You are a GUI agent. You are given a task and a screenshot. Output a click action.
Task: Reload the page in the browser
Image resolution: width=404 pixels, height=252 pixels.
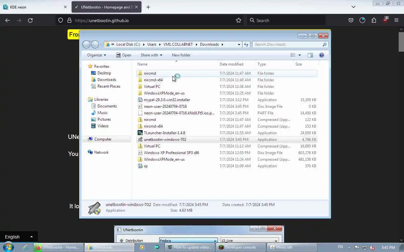click(x=30, y=20)
